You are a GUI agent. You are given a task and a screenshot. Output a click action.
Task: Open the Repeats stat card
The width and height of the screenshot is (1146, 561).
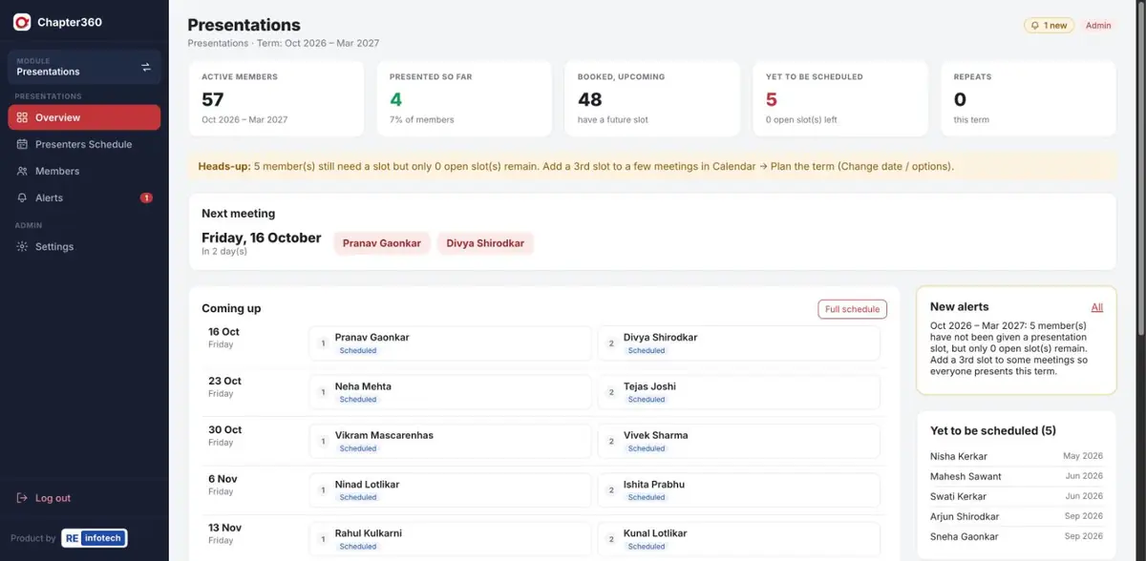pyautogui.click(x=1028, y=99)
